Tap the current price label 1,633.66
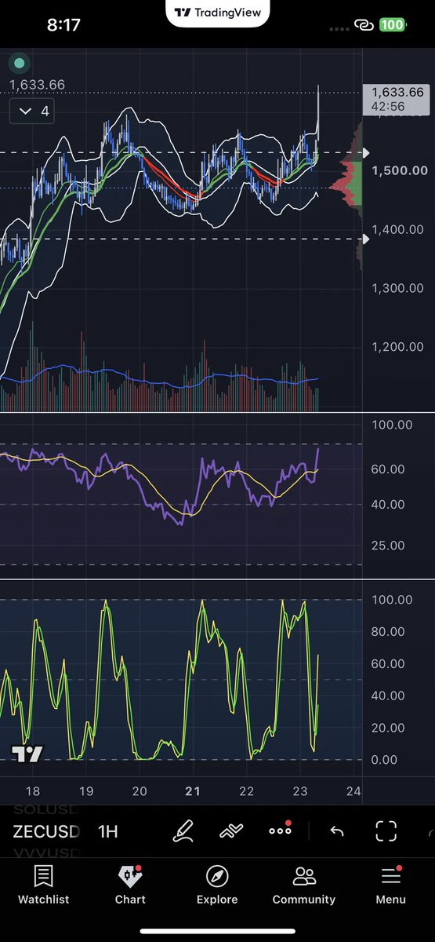Image resolution: width=435 pixels, height=942 pixels. click(x=397, y=99)
